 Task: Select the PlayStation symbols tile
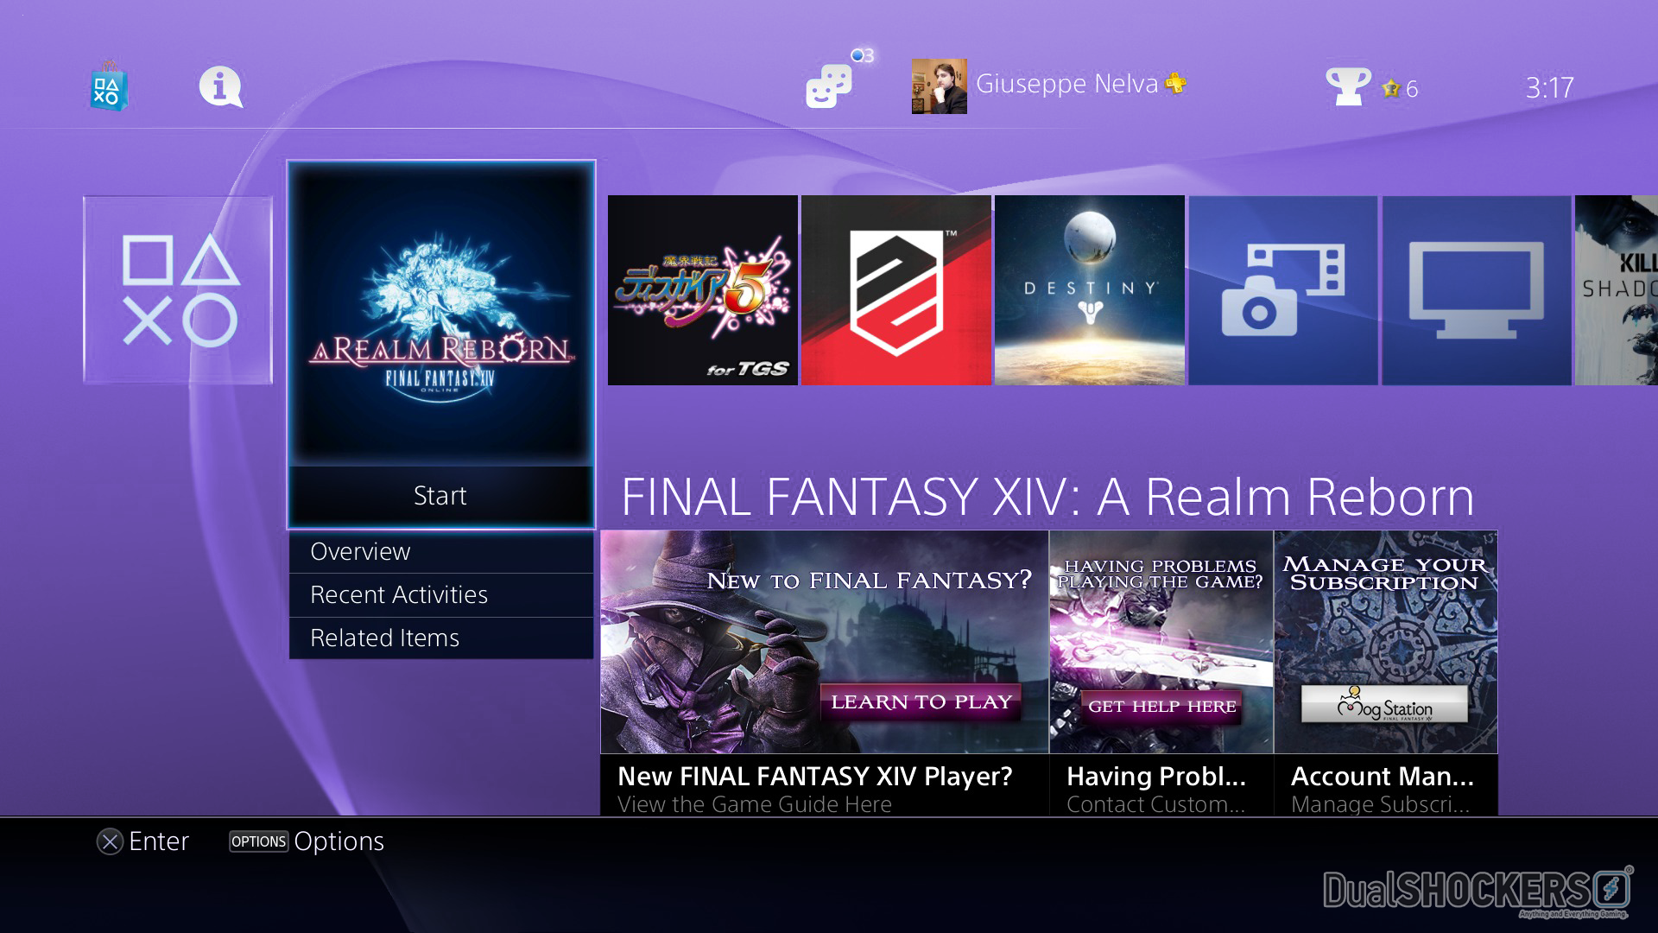(x=178, y=290)
